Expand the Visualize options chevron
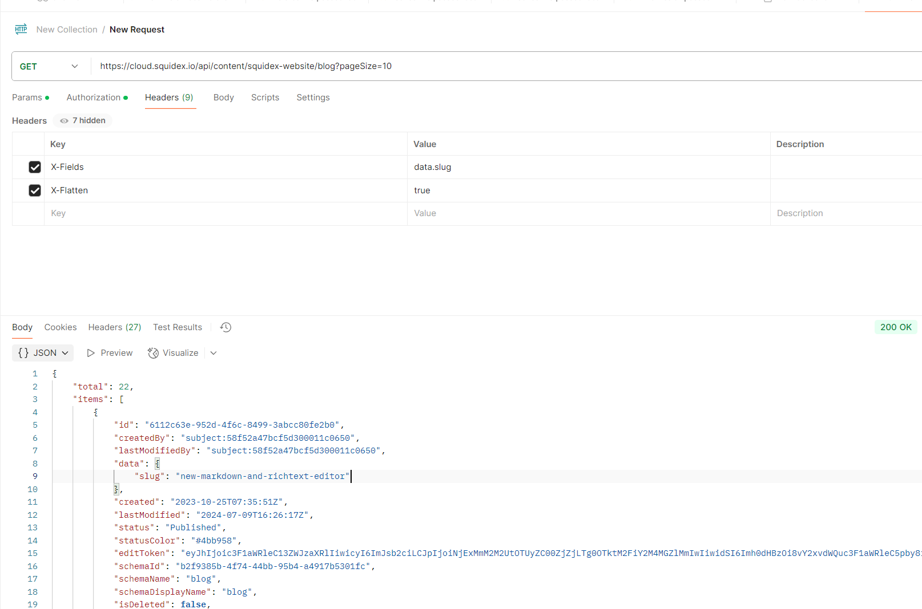Viewport: 922px width, 609px height. (214, 353)
